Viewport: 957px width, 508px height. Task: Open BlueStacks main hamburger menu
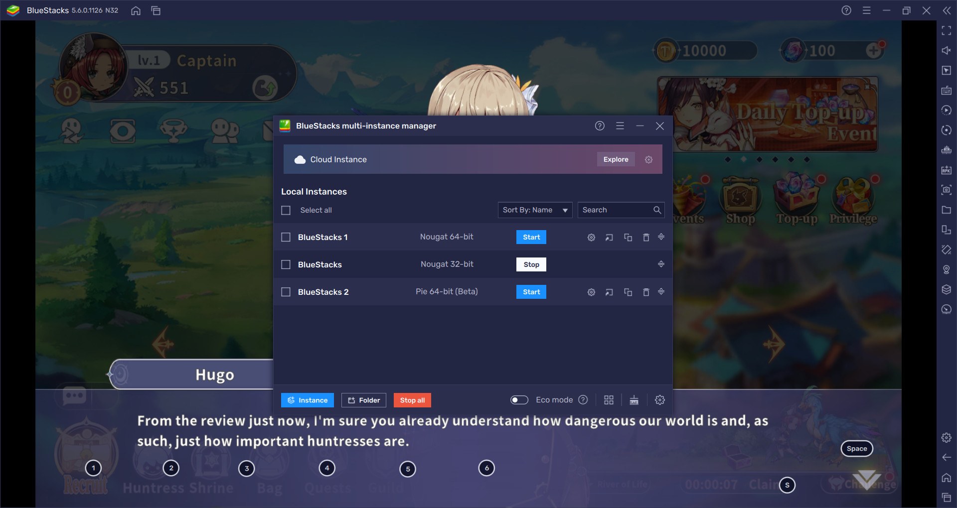pyautogui.click(x=867, y=10)
